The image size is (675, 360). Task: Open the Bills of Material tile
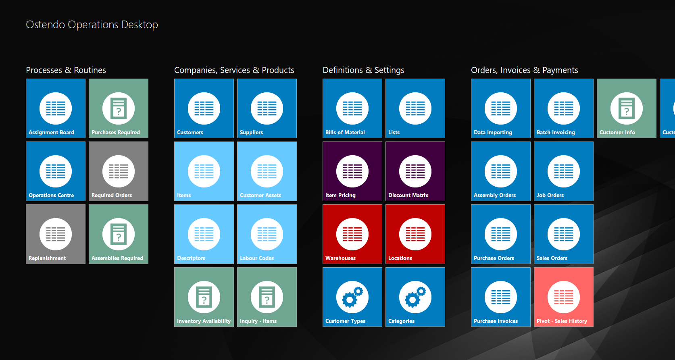pos(352,108)
